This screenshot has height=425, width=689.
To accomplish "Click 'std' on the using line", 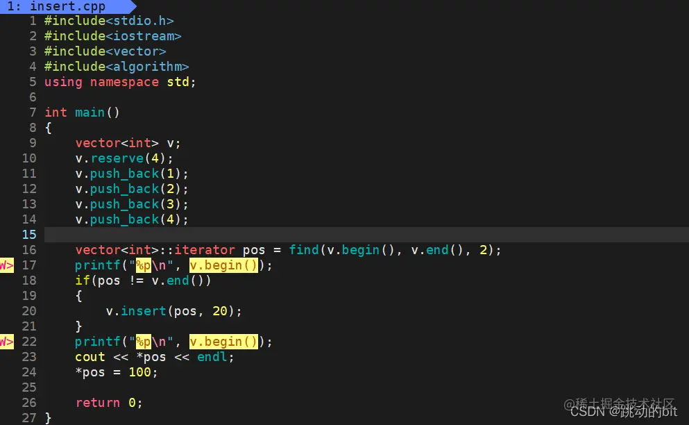I will (178, 82).
